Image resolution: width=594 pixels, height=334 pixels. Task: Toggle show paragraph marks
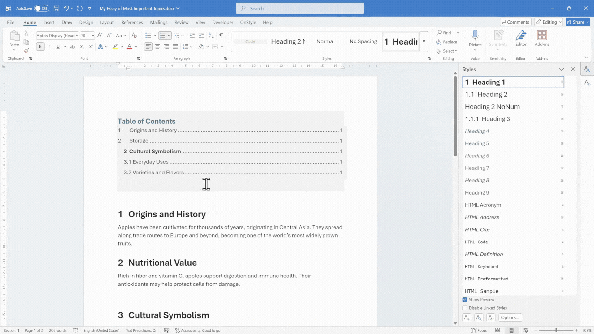[x=221, y=36]
